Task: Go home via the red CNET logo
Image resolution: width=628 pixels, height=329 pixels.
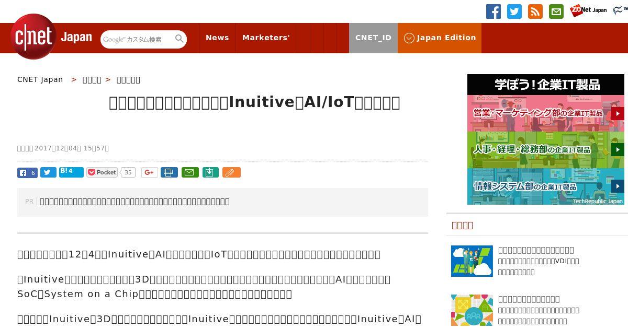Action: pos(33,37)
